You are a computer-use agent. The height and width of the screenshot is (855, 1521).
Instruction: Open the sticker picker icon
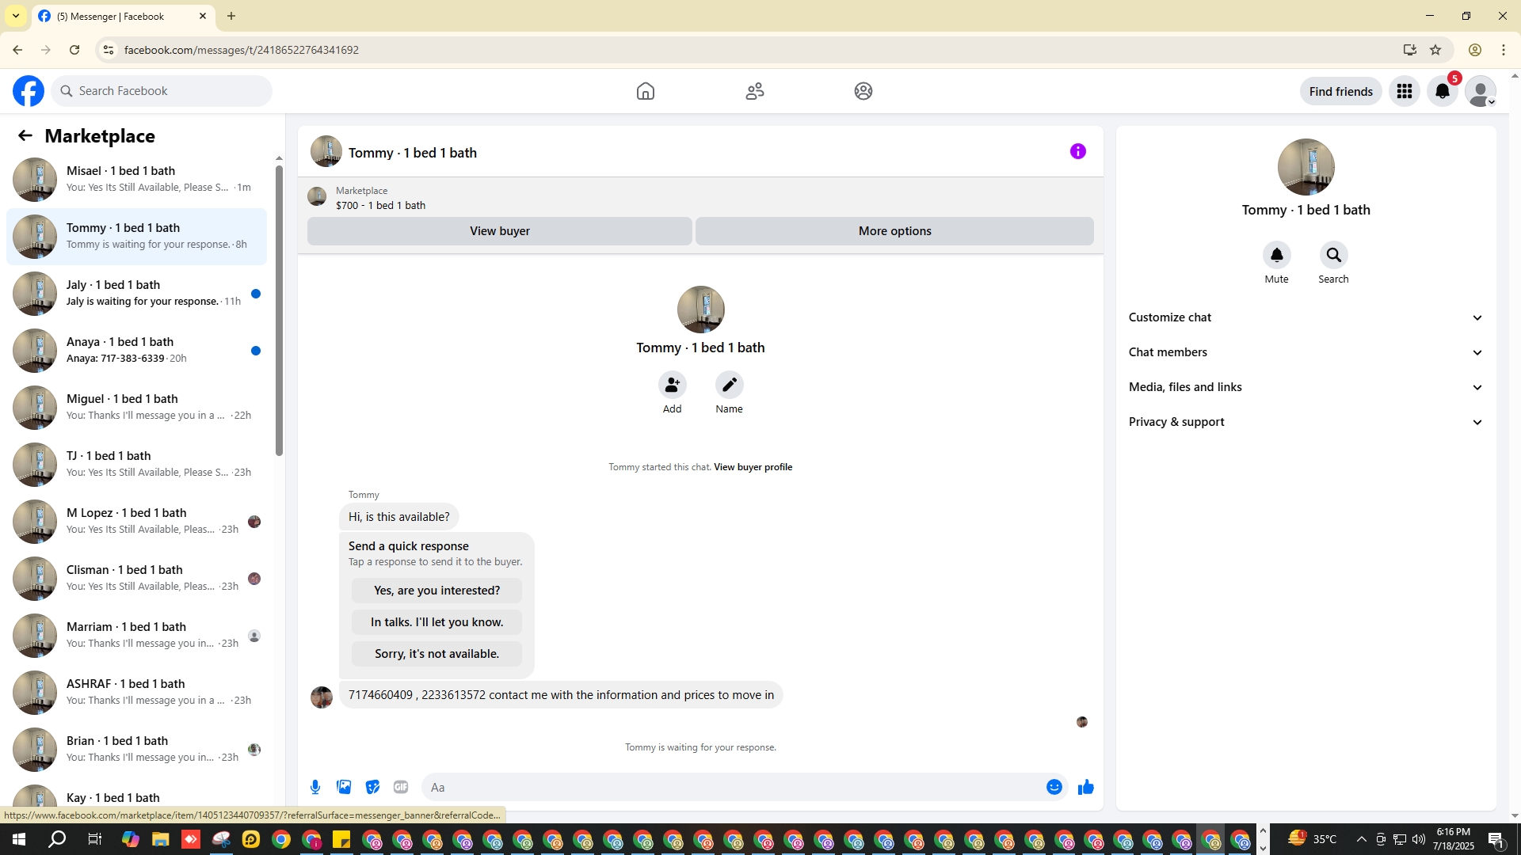click(x=372, y=787)
